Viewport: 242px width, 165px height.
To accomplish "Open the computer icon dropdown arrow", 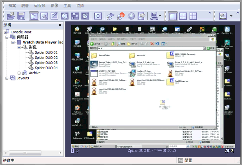I will click(x=160, y=16).
